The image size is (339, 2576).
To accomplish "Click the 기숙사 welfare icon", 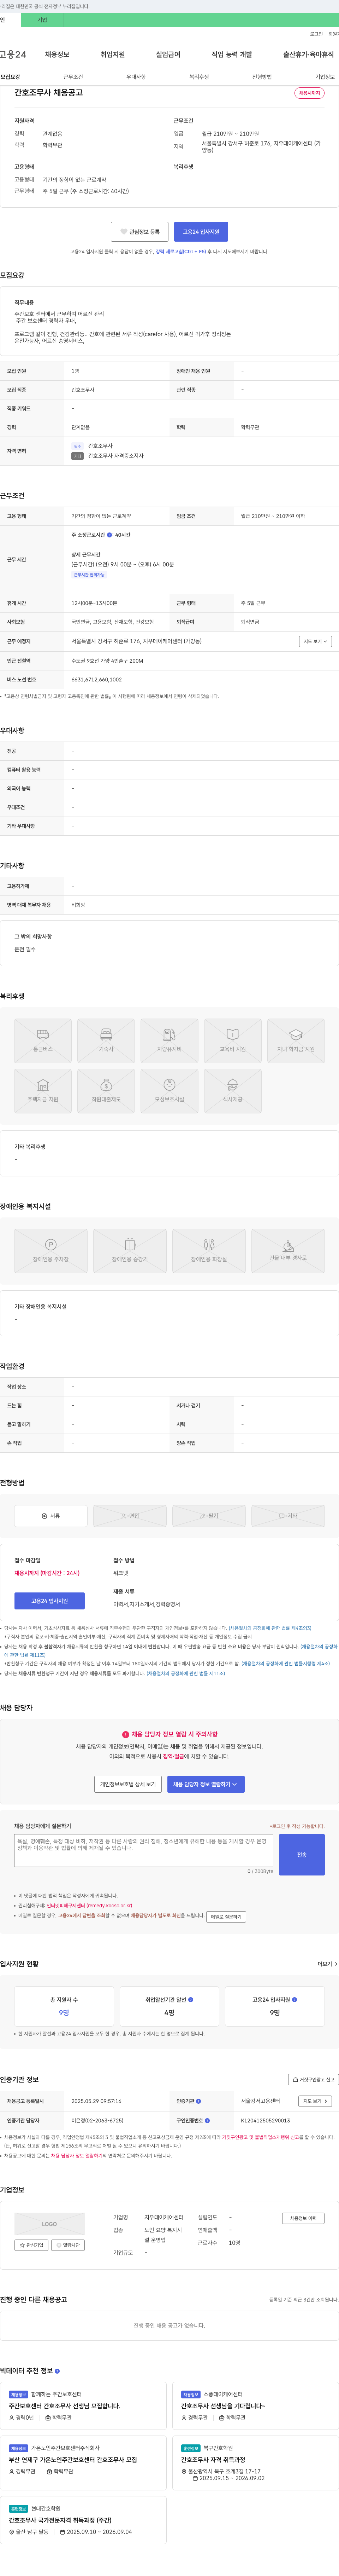I will tap(106, 1040).
